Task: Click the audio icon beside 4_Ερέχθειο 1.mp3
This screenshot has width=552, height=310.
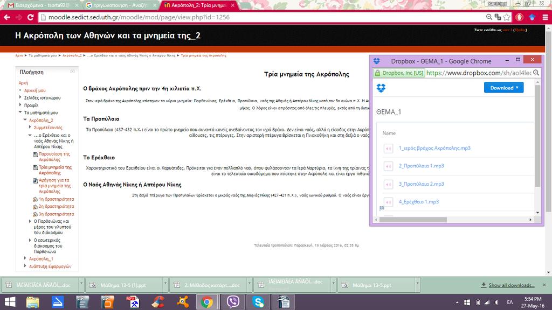Action: tap(388, 202)
